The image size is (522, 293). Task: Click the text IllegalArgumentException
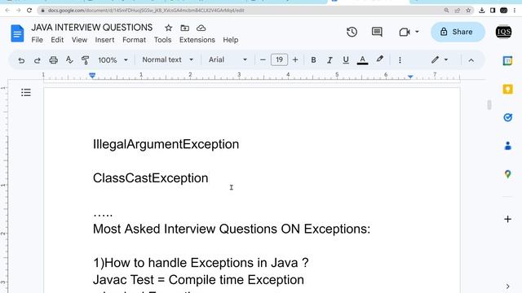click(x=166, y=145)
